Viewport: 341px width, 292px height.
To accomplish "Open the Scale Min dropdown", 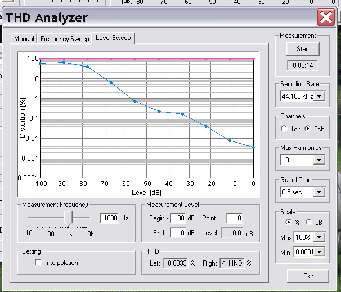I will tap(319, 252).
